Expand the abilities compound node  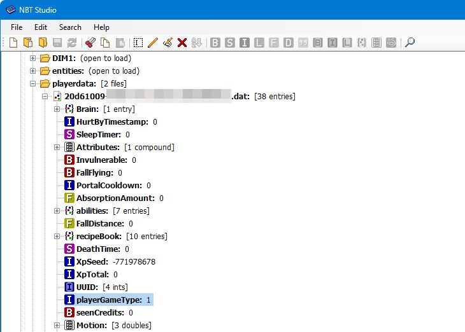click(x=57, y=211)
